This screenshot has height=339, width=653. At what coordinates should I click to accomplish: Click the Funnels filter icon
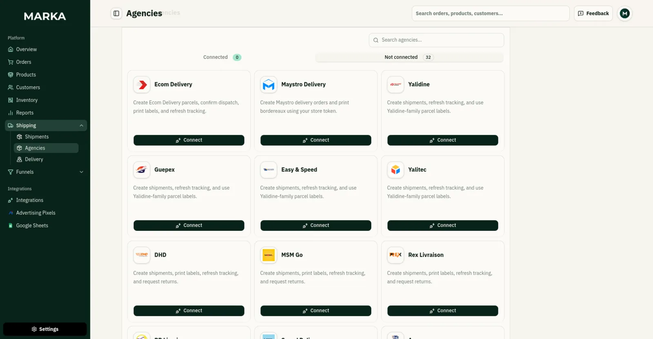pos(11,172)
